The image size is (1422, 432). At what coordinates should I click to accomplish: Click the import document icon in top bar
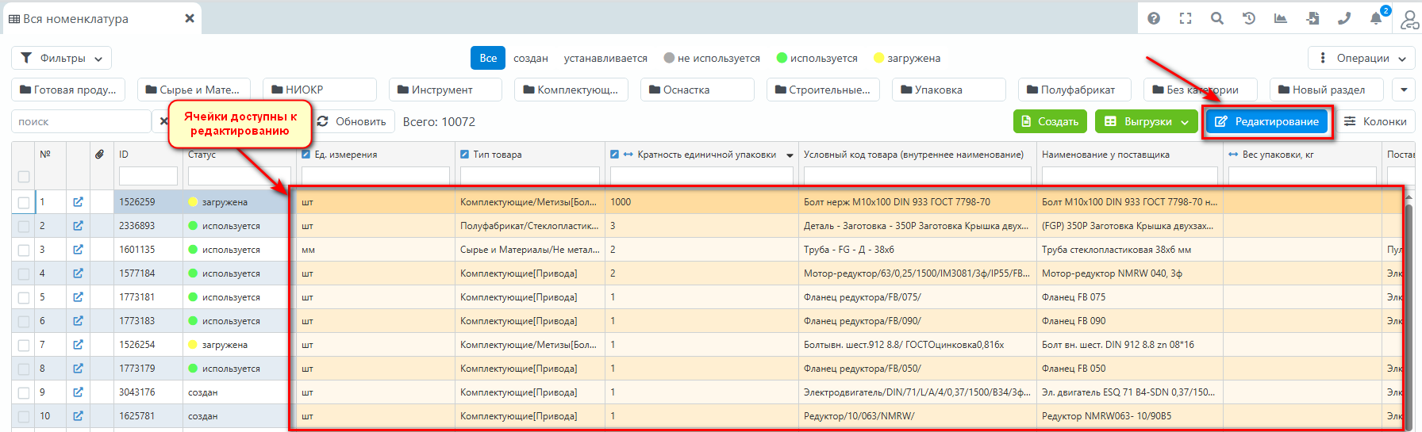pyautogui.click(x=1312, y=18)
